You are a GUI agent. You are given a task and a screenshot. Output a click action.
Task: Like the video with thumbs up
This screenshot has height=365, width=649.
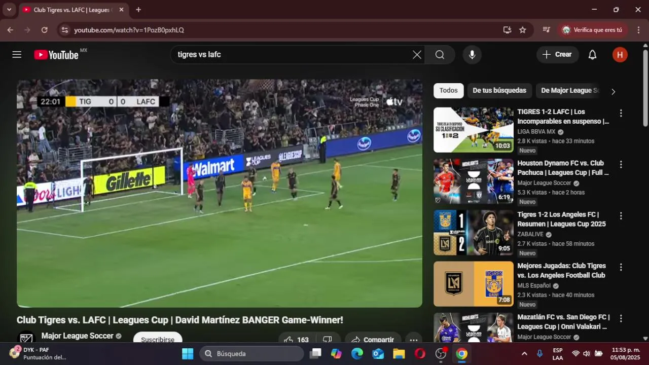(x=297, y=339)
